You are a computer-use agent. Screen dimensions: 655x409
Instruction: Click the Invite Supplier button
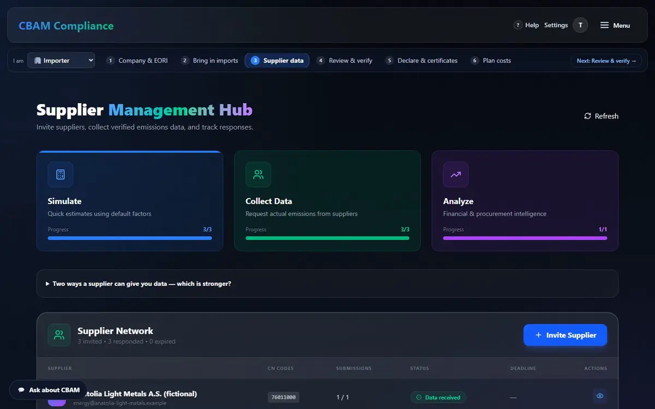tap(565, 335)
